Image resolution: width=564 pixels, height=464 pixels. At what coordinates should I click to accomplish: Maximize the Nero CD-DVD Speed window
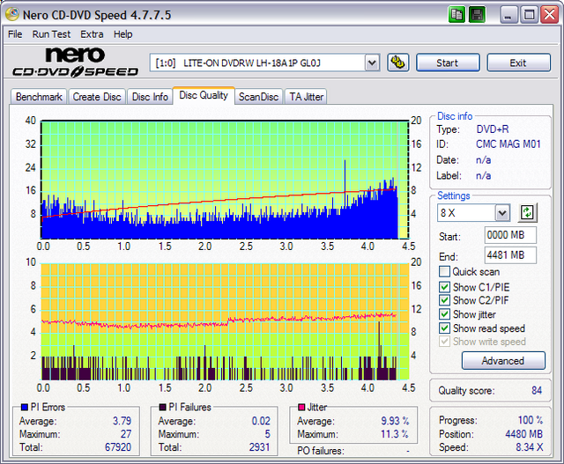click(529, 15)
